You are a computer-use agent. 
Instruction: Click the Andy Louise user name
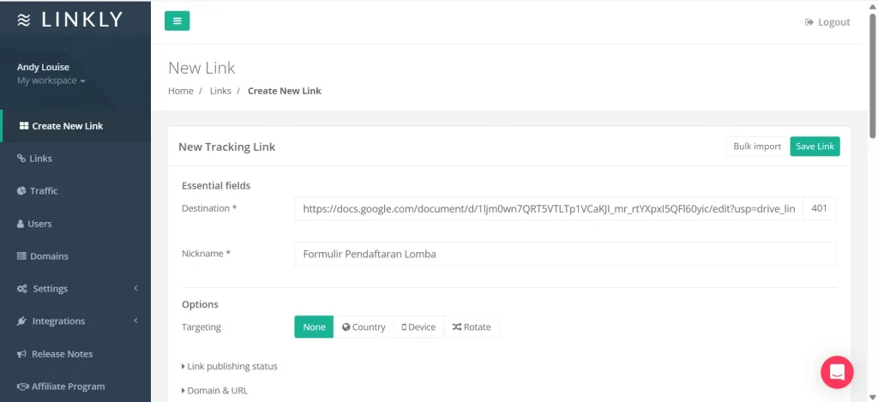[43, 67]
